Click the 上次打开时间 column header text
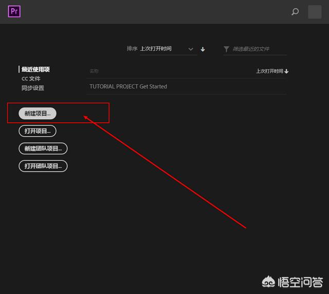 [x=269, y=71]
